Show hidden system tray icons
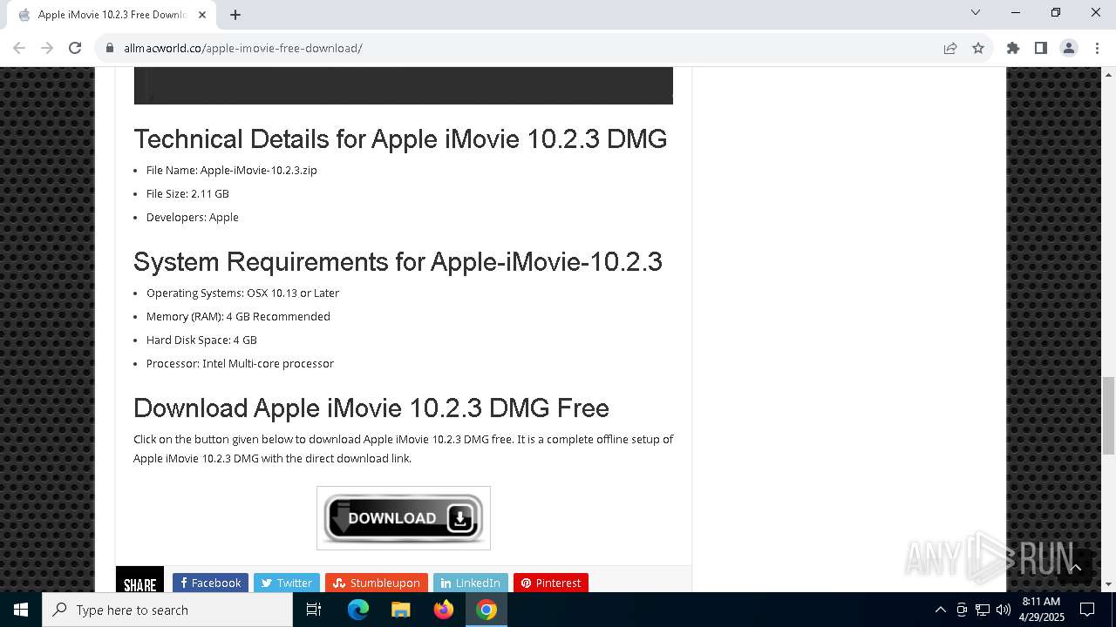The height and width of the screenshot is (627, 1116). pyautogui.click(x=940, y=610)
